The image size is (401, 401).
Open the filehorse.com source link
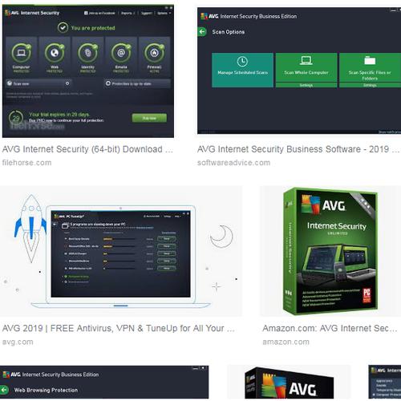[26, 163]
